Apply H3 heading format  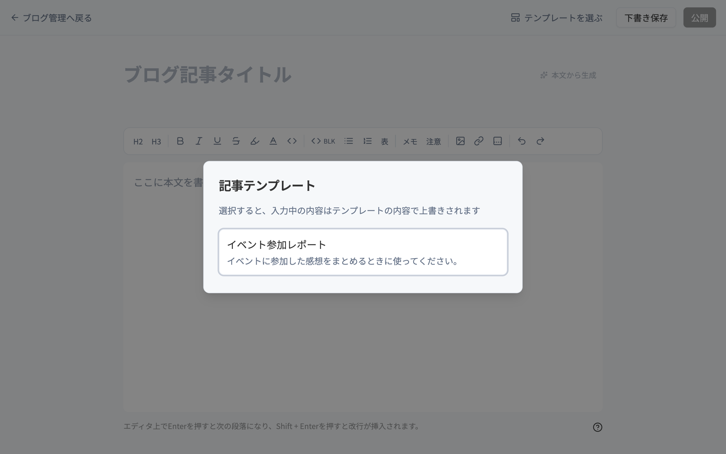click(x=156, y=141)
